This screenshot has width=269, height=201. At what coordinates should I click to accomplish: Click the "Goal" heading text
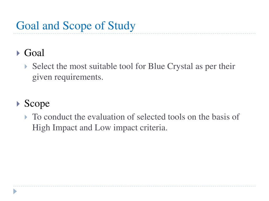click(x=34, y=53)
